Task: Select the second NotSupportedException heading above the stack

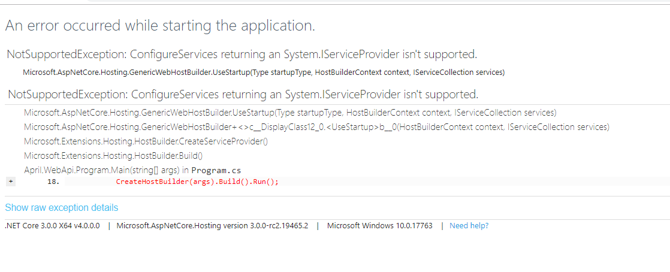Action: [x=243, y=94]
